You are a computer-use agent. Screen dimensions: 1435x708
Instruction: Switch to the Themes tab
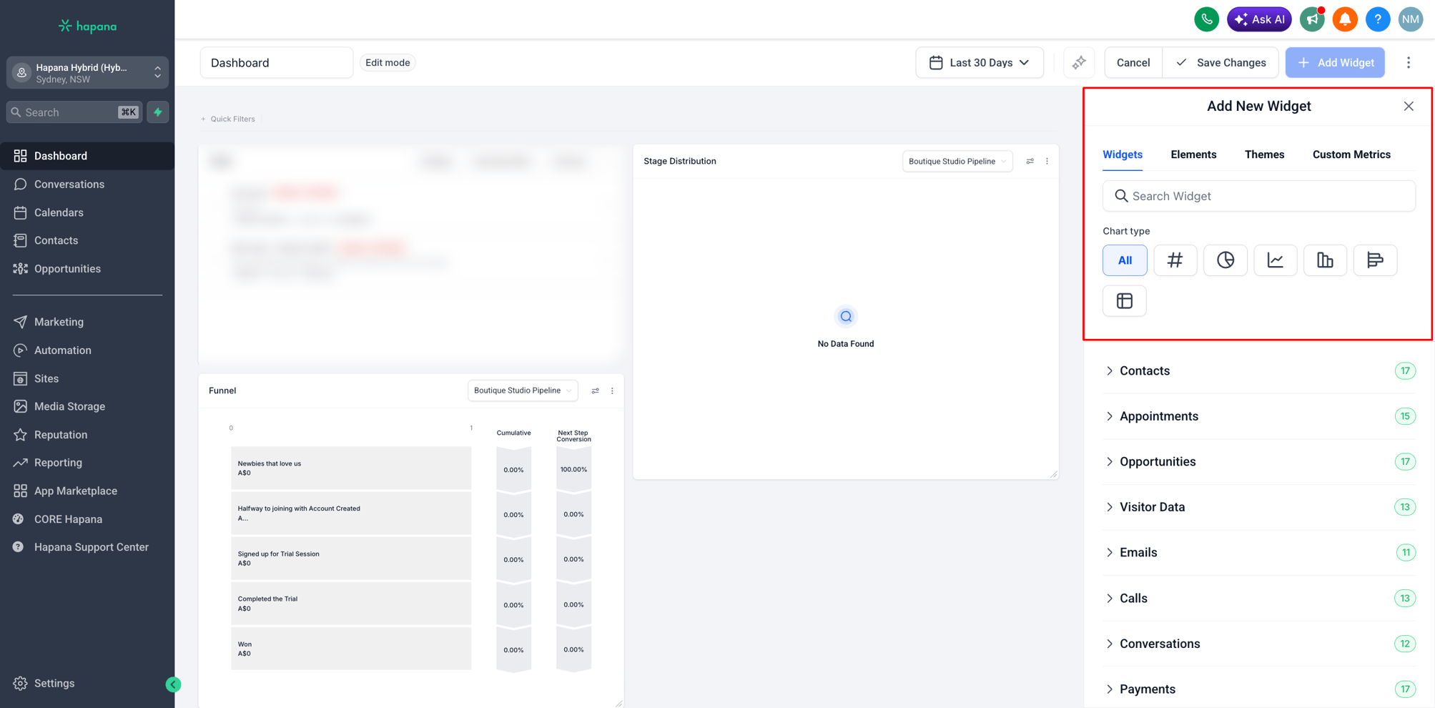(1264, 154)
